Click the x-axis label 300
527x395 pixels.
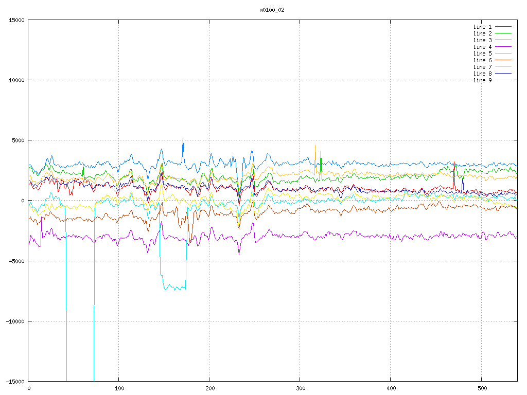click(301, 389)
